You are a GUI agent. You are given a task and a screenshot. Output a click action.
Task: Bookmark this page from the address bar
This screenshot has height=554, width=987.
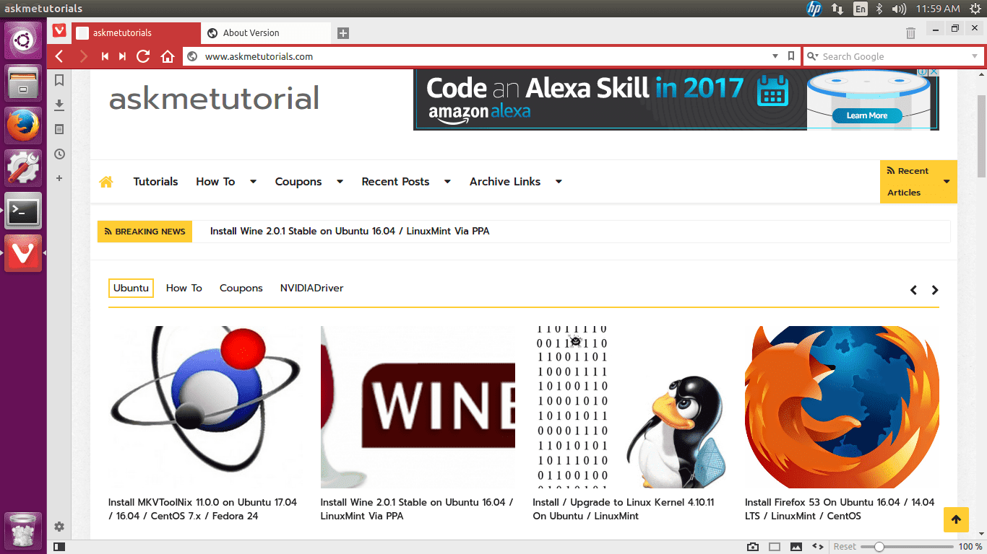pos(791,56)
